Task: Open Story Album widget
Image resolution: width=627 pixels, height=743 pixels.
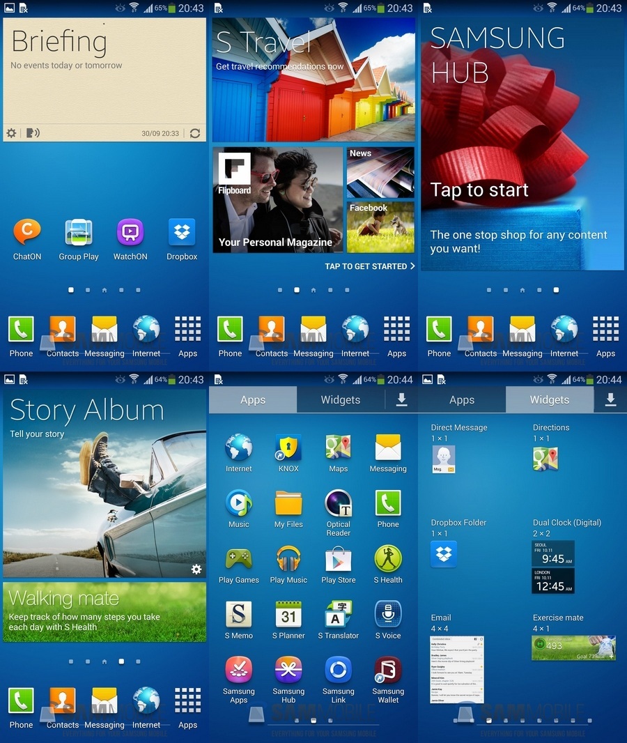Action: coord(104,484)
